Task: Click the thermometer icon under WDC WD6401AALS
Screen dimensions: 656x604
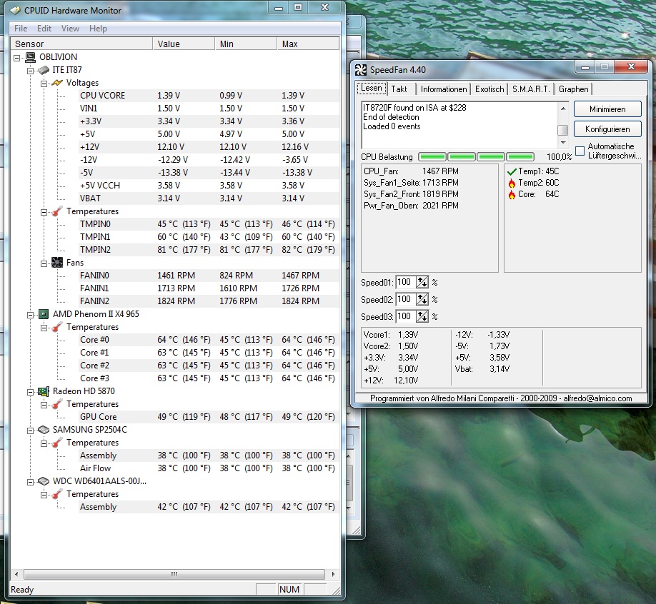Action: point(57,494)
